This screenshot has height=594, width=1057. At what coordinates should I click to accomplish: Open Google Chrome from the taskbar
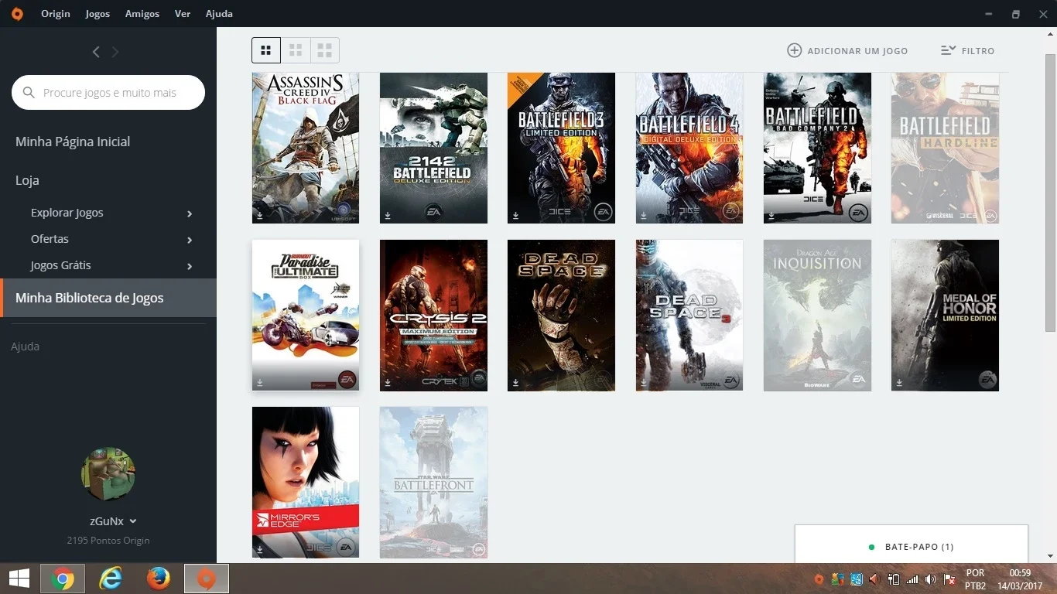point(63,579)
